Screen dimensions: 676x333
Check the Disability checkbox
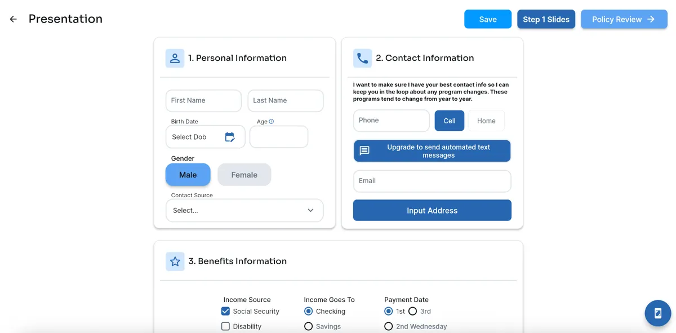tap(225, 326)
